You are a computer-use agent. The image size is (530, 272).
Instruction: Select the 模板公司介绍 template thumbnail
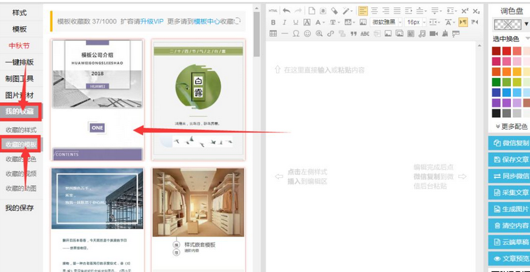[97, 99]
